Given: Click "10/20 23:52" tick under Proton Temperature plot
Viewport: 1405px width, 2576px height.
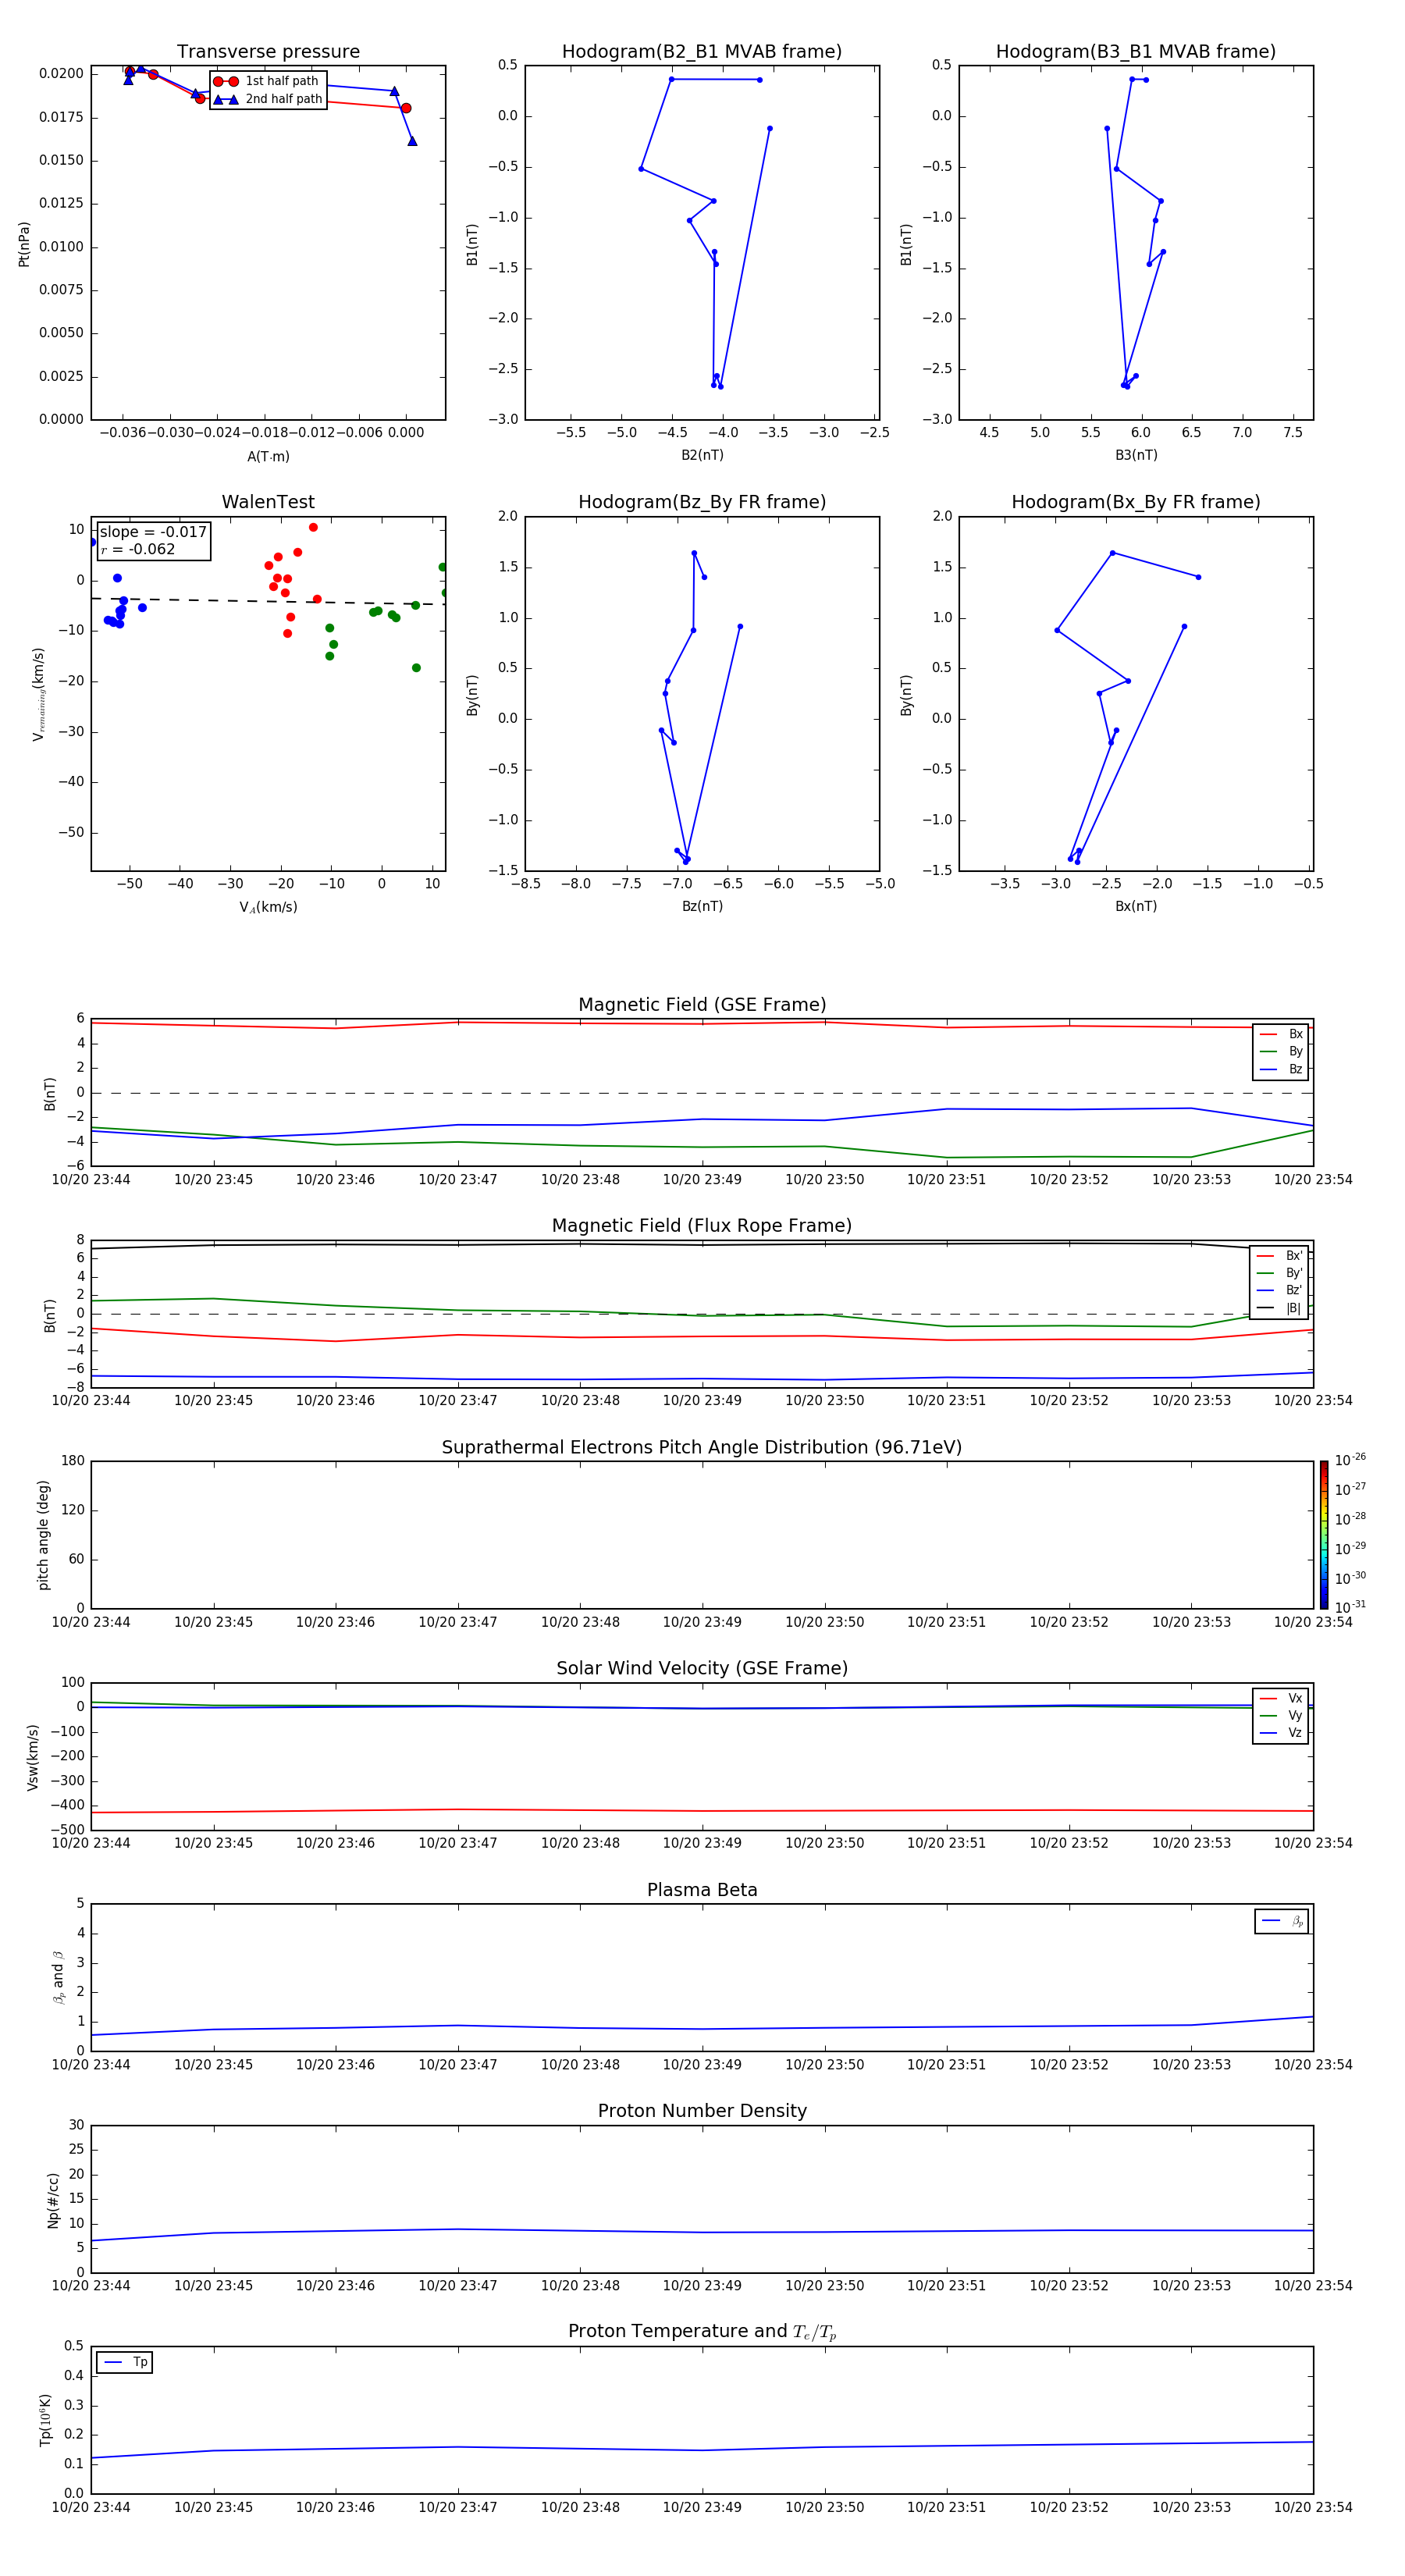Looking at the screenshot, I should pos(1069,2507).
